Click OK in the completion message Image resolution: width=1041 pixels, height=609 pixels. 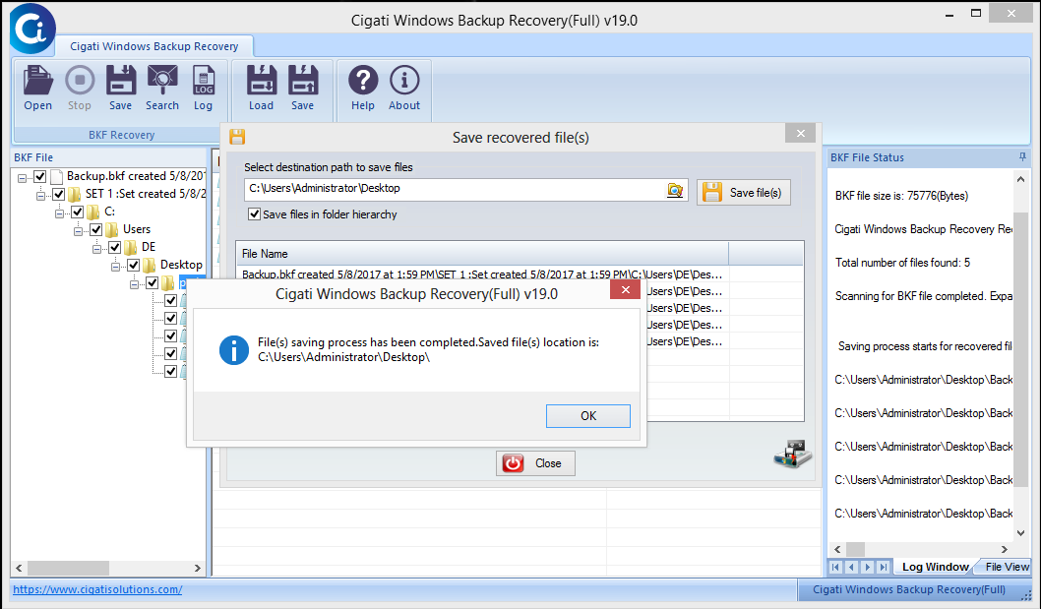[x=588, y=416]
